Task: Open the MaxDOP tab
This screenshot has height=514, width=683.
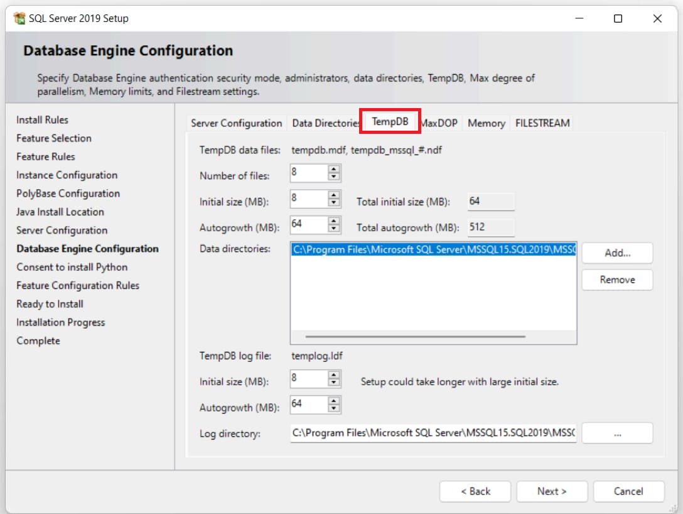Action: (439, 123)
